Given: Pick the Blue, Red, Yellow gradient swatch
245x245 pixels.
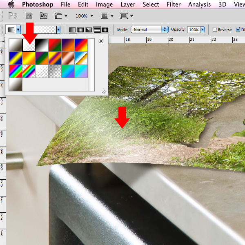Looking at the screenshot, I should pyautogui.click(x=81, y=45).
